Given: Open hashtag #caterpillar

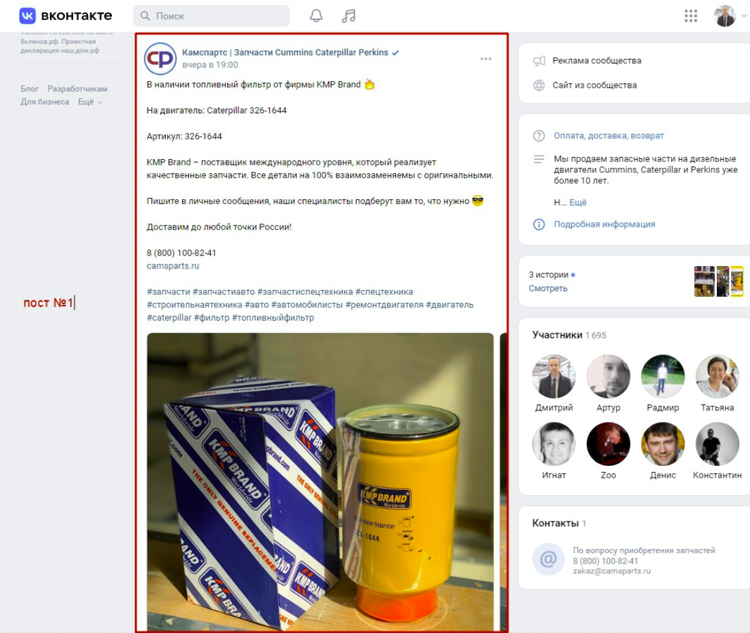Looking at the screenshot, I should pos(169,317).
